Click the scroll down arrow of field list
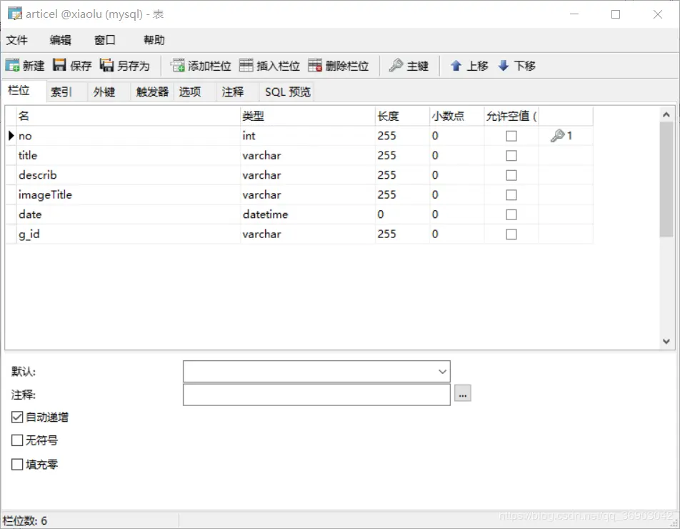Viewport: 680px width, 529px height. (x=666, y=342)
